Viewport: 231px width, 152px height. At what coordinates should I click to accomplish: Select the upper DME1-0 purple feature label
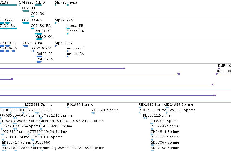224,65
